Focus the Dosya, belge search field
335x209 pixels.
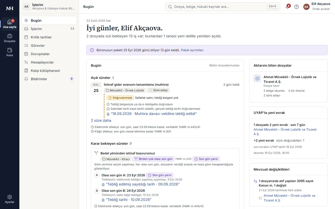222,7
